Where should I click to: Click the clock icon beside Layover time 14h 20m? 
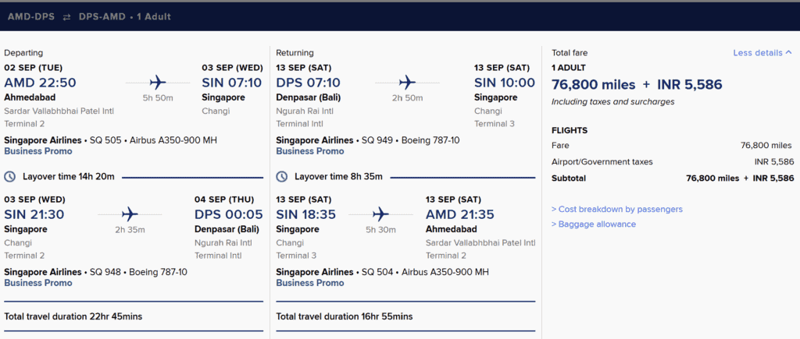(9, 177)
